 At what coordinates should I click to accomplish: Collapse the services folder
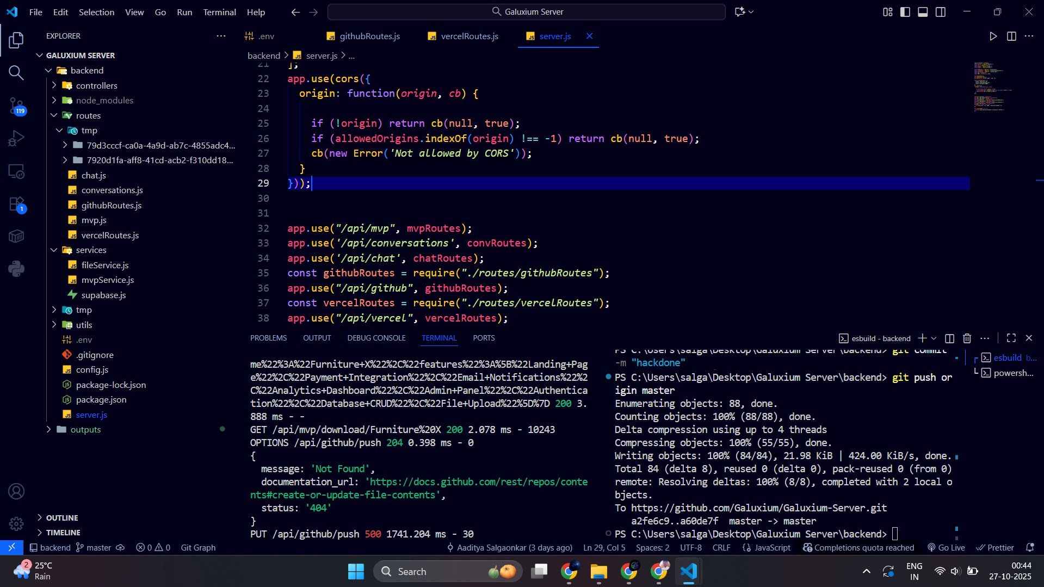[91, 250]
